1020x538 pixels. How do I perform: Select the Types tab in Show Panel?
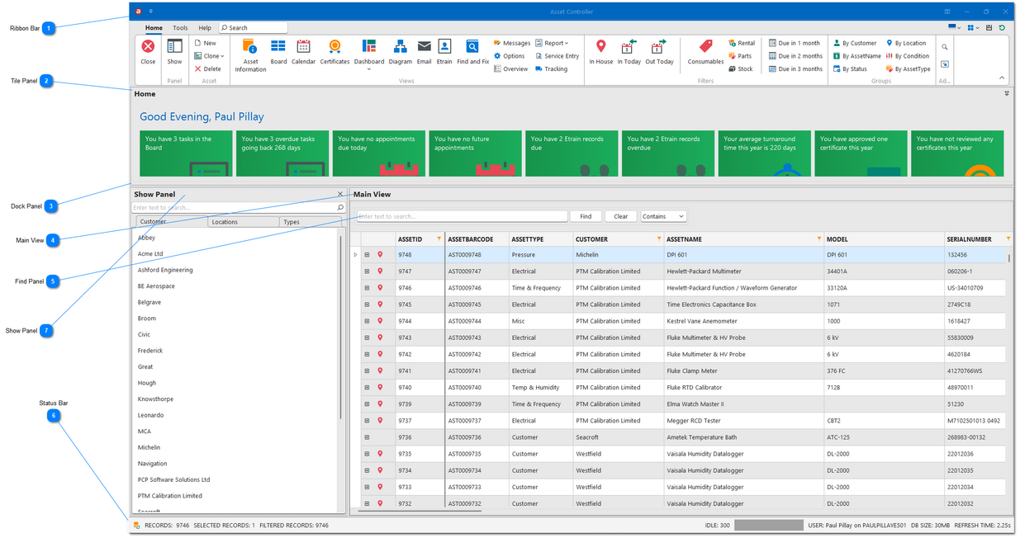[x=311, y=222]
